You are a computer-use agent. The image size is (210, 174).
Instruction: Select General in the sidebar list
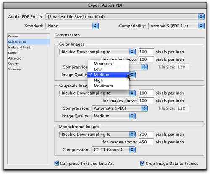point(29,36)
